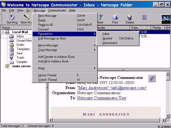The width and height of the screenshot is (171, 128).
Task: Open the Move Message submenu
Action: coord(64,45)
